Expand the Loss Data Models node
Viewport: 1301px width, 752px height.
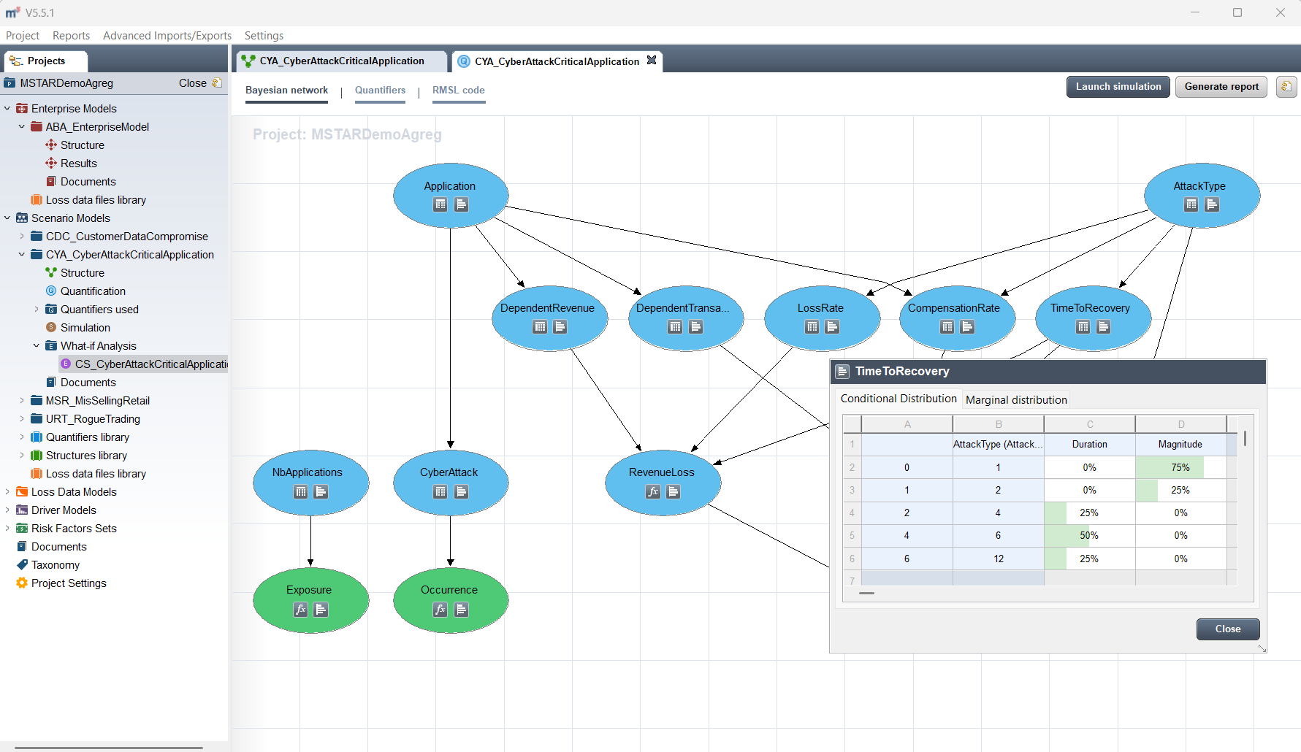click(x=7, y=492)
